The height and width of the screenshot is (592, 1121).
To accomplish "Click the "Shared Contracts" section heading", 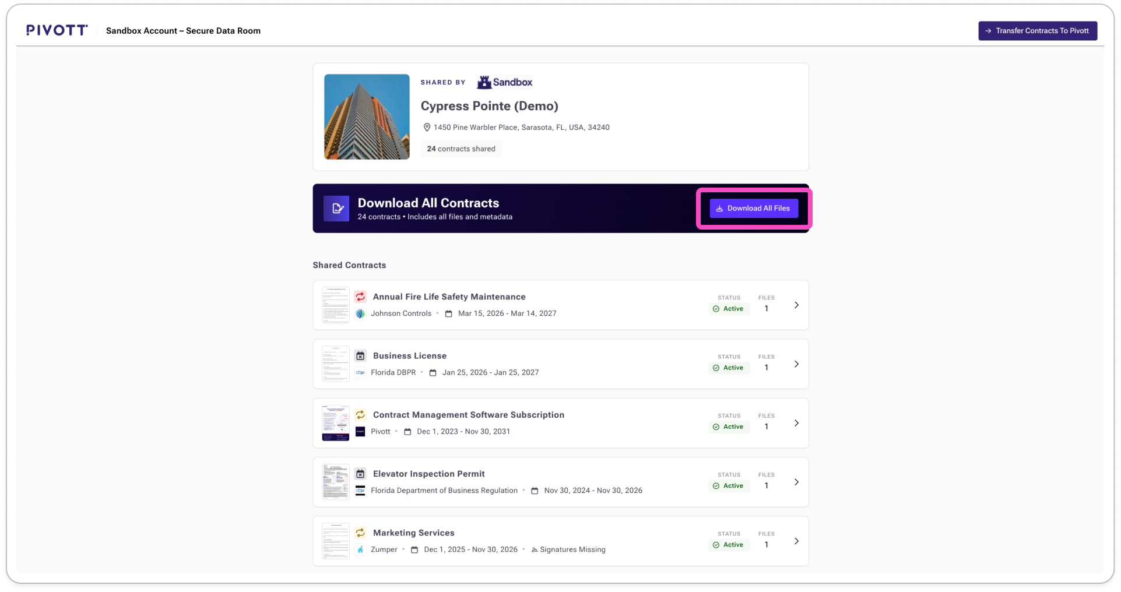I will point(349,265).
